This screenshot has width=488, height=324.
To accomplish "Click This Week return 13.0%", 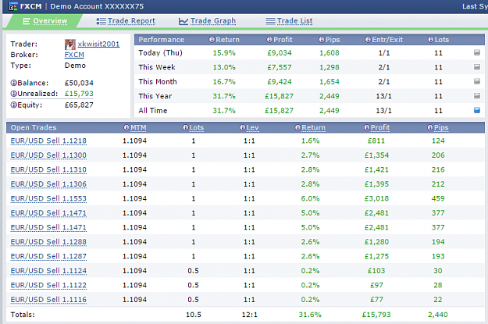I will point(224,67).
